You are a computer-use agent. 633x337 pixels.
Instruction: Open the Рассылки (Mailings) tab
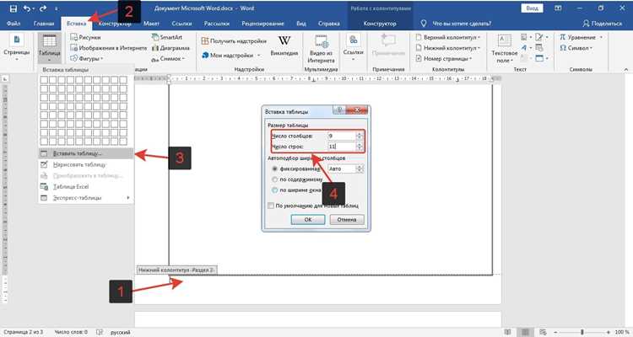point(217,24)
